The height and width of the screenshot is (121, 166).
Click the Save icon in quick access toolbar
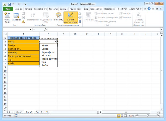click(9, 4)
